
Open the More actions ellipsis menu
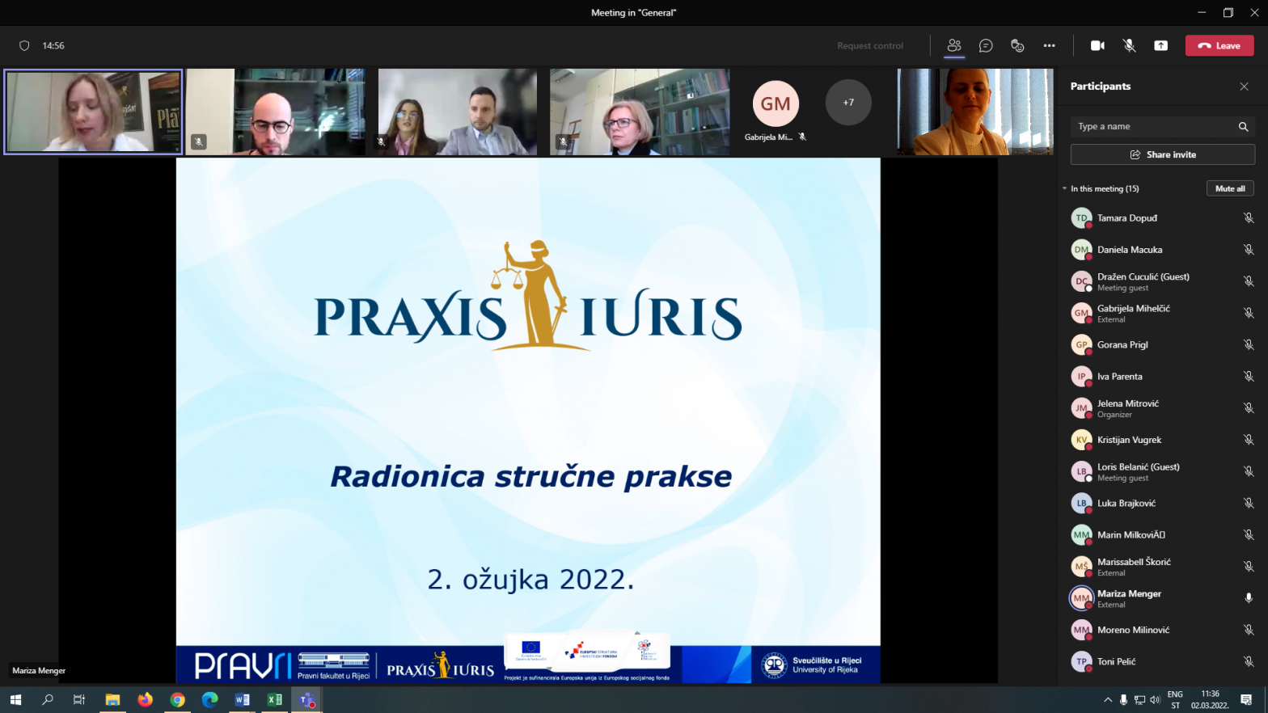1049,45
